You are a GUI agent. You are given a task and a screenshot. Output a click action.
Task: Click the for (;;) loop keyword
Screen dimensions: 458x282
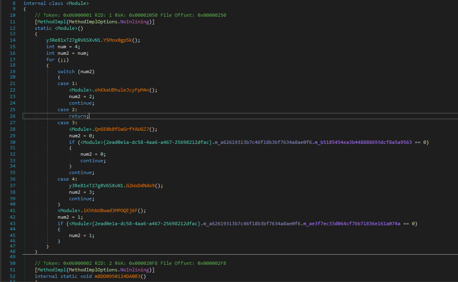click(x=50, y=60)
